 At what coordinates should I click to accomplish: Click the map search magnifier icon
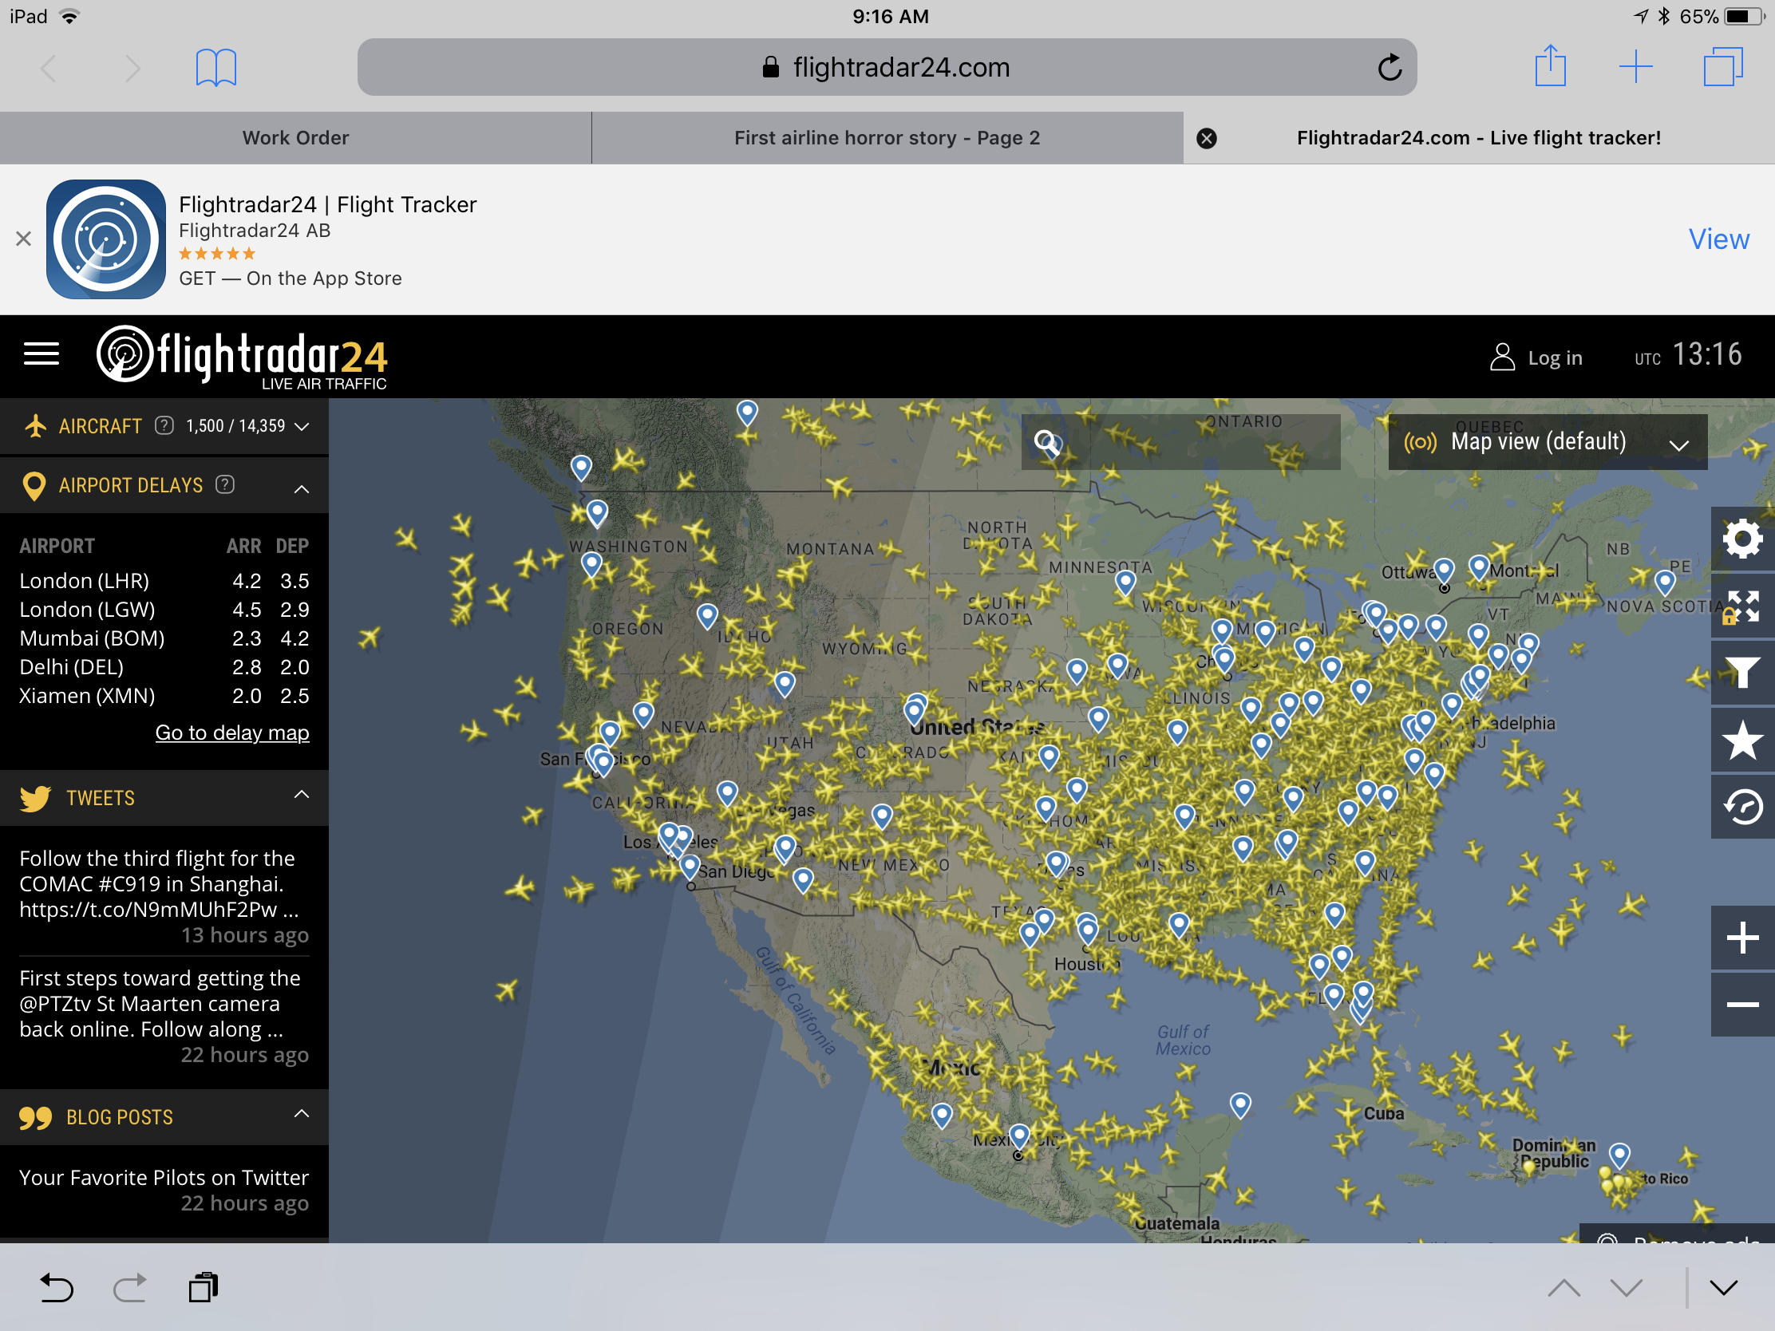click(1046, 442)
